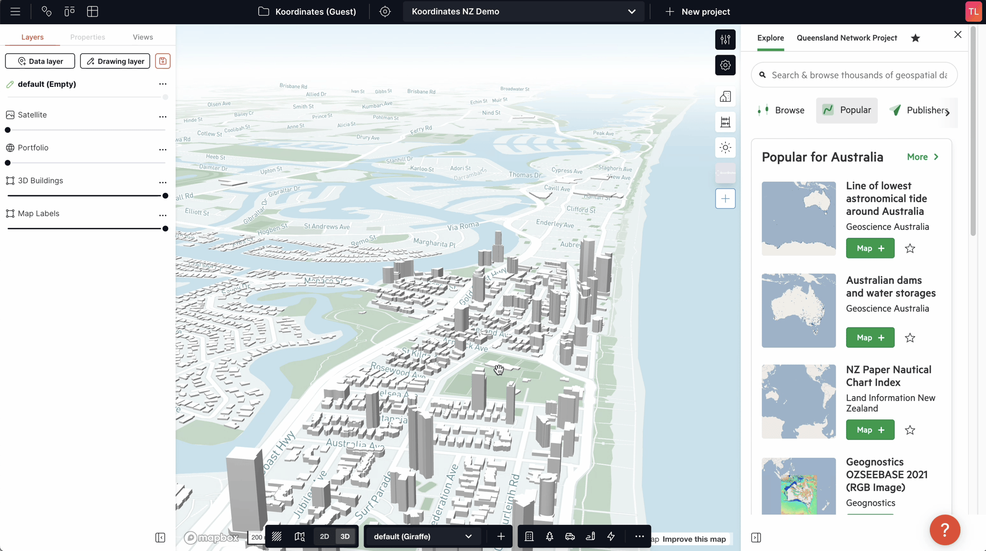Add Line of lowest astronomical tide to map

[870, 249]
